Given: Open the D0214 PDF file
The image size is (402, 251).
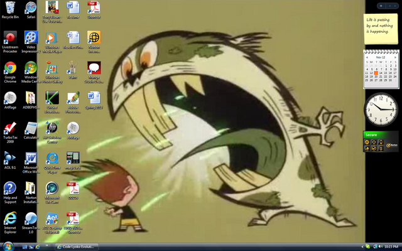Looking at the screenshot, I should 73,191.
